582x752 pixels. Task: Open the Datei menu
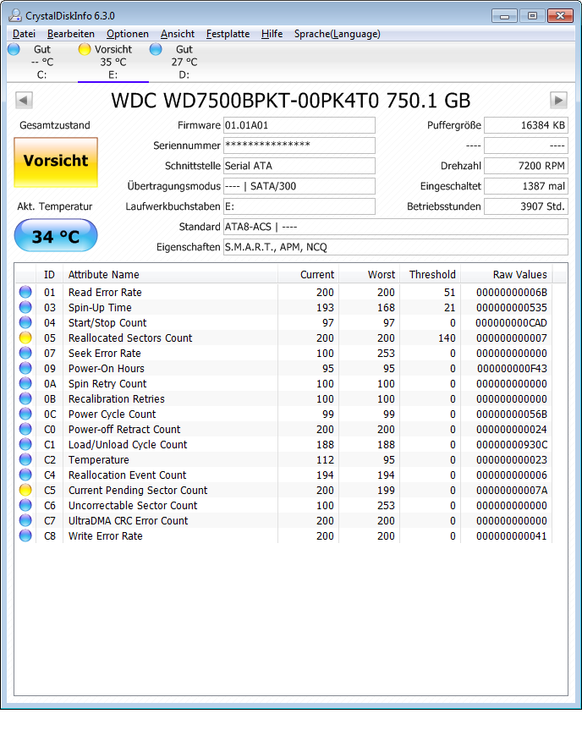click(24, 34)
